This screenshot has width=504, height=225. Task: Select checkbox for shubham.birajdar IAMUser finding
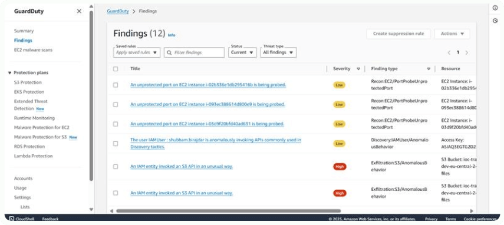point(116,144)
